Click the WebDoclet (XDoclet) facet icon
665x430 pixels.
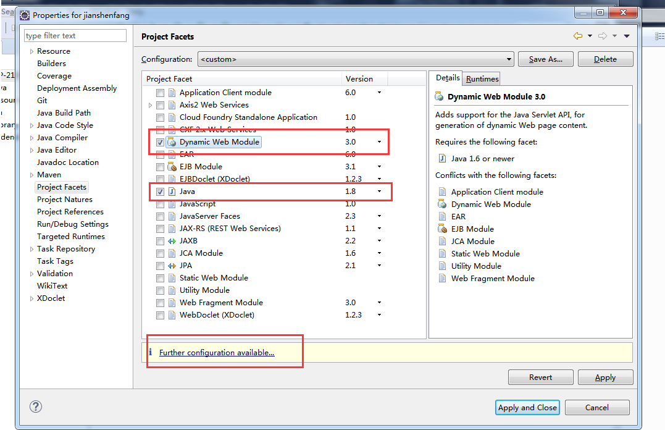coord(172,315)
